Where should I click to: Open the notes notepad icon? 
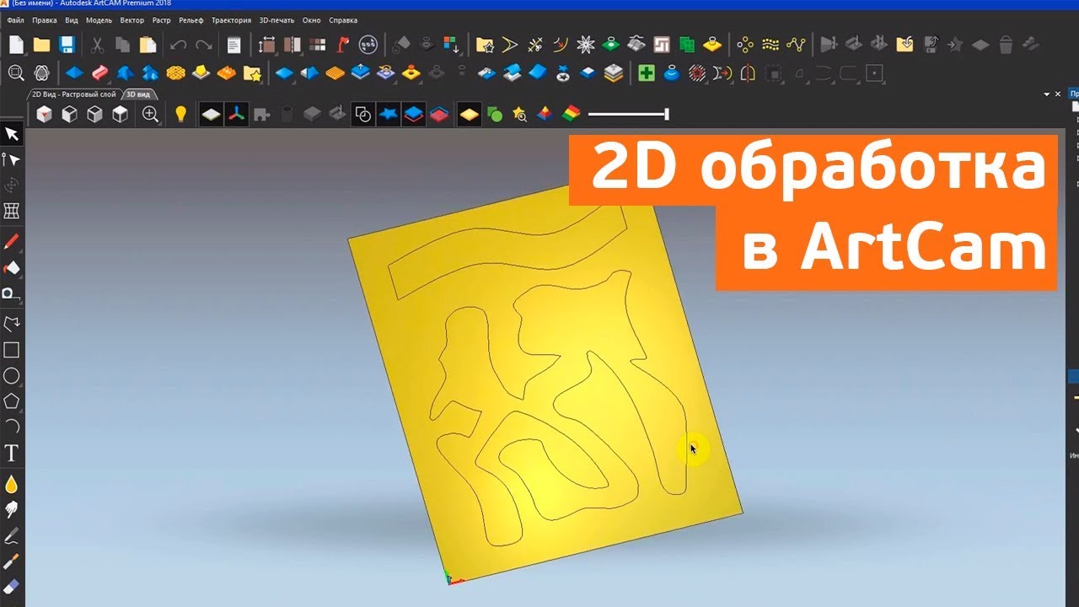[x=234, y=45]
